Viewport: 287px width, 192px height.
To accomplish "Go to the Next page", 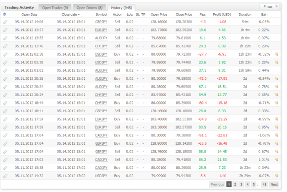I will [x=274, y=184].
